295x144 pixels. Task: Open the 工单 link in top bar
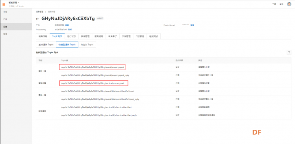coord(274,4)
